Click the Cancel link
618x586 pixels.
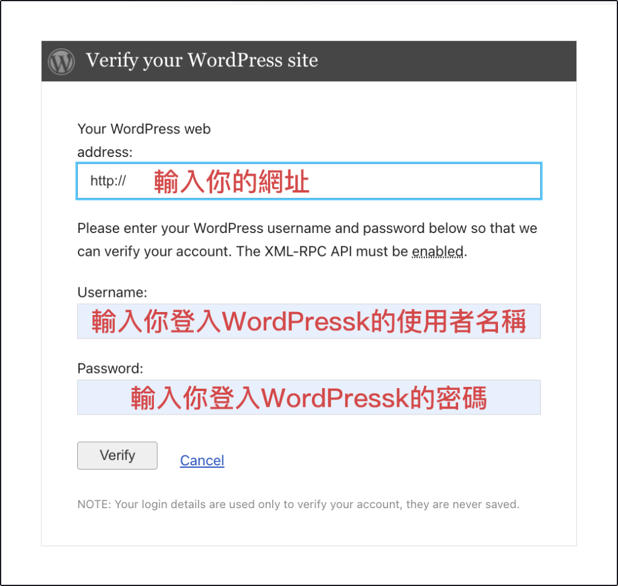pyautogui.click(x=202, y=460)
